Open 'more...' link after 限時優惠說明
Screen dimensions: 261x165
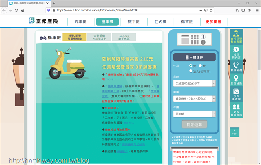(111, 80)
